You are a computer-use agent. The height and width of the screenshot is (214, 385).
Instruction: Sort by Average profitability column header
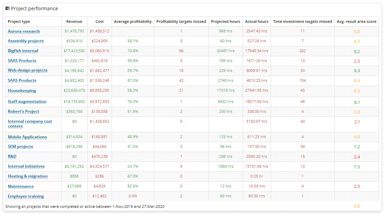133,21
